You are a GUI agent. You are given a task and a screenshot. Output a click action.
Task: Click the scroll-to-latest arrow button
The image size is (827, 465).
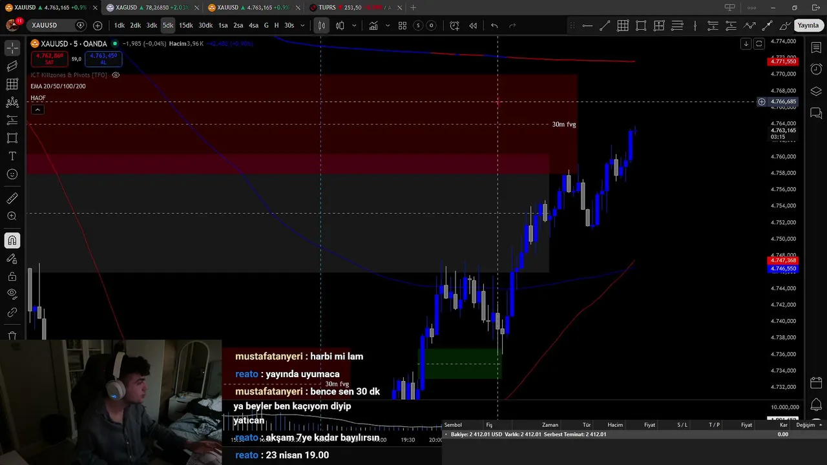pyautogui.click(x=746, y=44)
